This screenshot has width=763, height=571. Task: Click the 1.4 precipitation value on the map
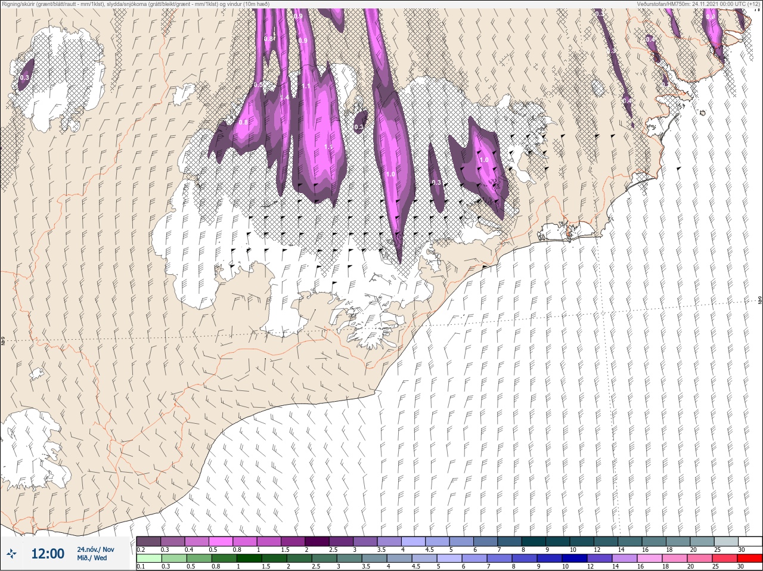coord(284,97)
